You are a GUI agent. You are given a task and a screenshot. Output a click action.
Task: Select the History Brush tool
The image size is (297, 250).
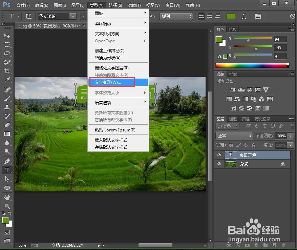pos(7,116)
